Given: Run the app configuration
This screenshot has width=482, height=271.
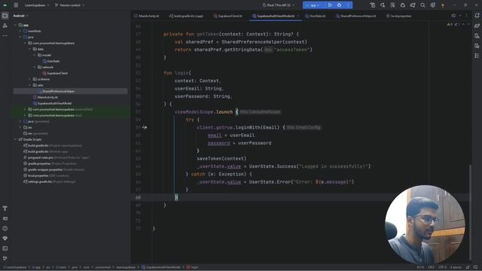Looking at the screenshot, I should click(x=330, y=5).
